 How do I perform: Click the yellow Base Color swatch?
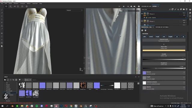[x=164, y=50]
